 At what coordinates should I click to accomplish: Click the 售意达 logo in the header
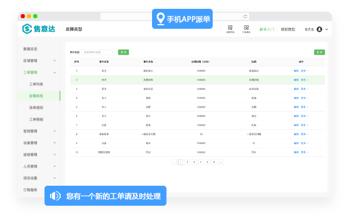pyautogui.click(x=39, y=29)
